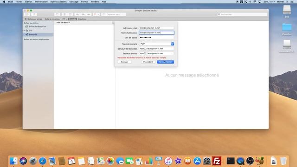This screenshot has height=167, width=297.
Task: Open Finder from the Dock
Action: [13, 161]
